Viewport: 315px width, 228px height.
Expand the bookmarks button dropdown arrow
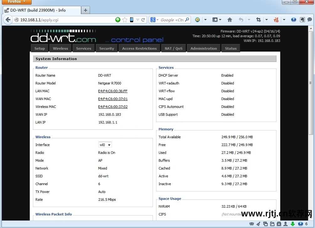pos(220,20)
